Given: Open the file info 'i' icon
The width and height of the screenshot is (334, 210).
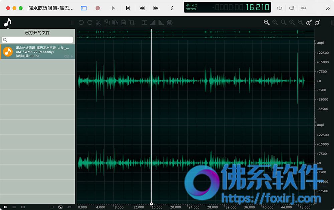Looking at the screenshot, I should (172, 8).
